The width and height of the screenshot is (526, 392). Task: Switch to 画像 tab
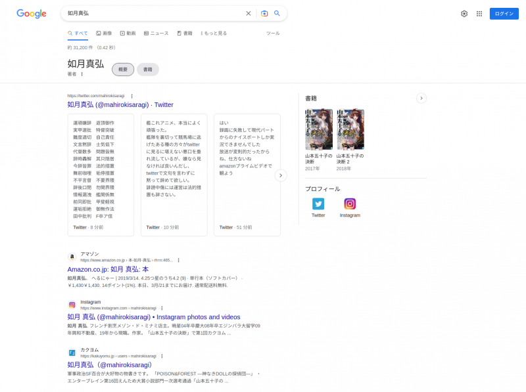click(x=104, y=33)
